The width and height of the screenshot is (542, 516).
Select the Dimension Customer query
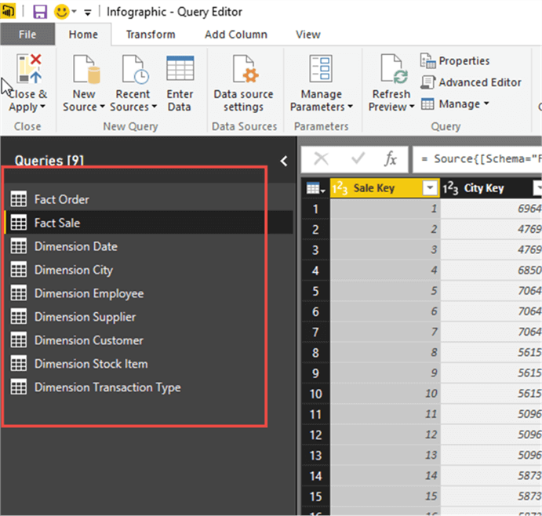point(148,340)
